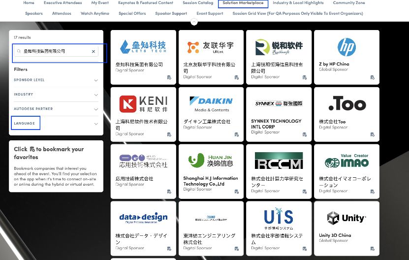Image resolution: width=409 pixels, height=260 pixels.
Task: Expand the Sponsor Level filter
Action: coord(96,80)
